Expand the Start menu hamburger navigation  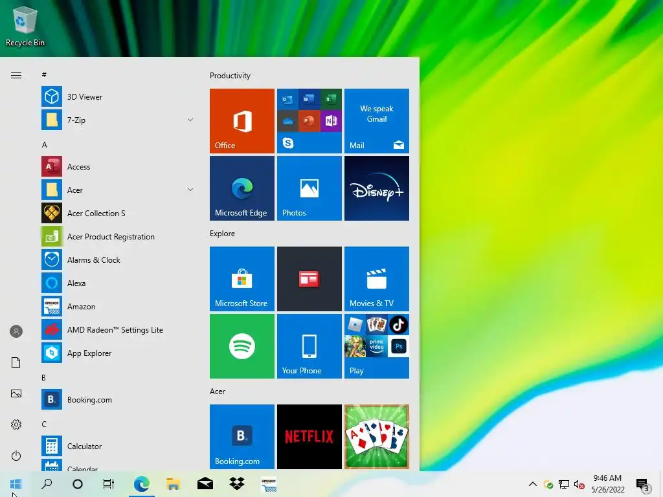point(16,75)
